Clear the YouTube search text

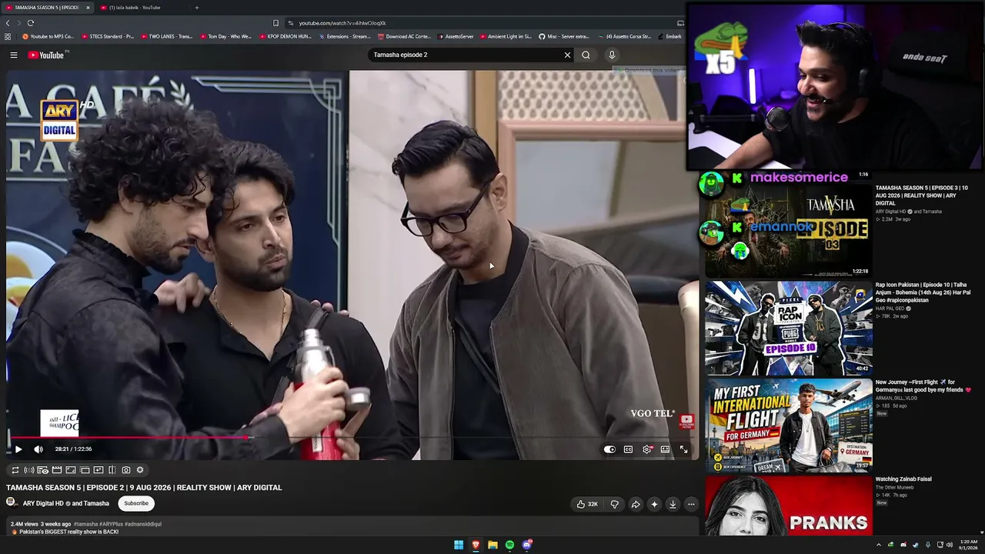(568, 55)
